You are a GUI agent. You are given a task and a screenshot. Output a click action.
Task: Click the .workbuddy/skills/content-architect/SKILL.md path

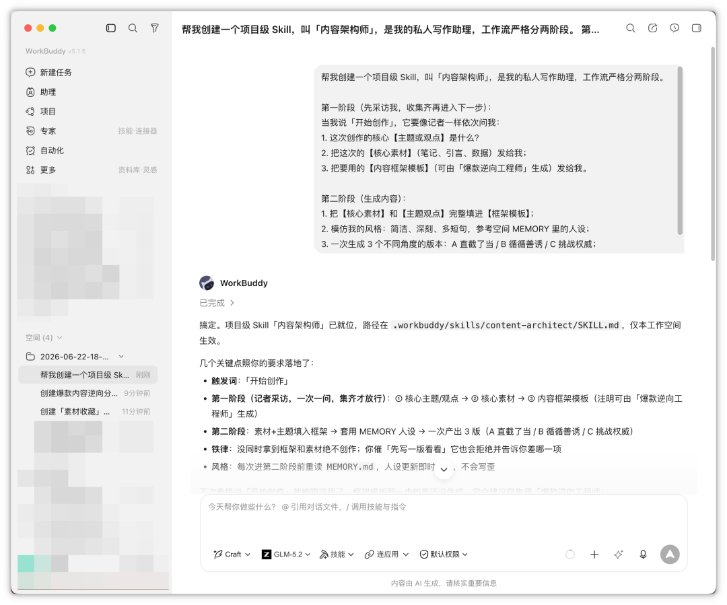506,325
